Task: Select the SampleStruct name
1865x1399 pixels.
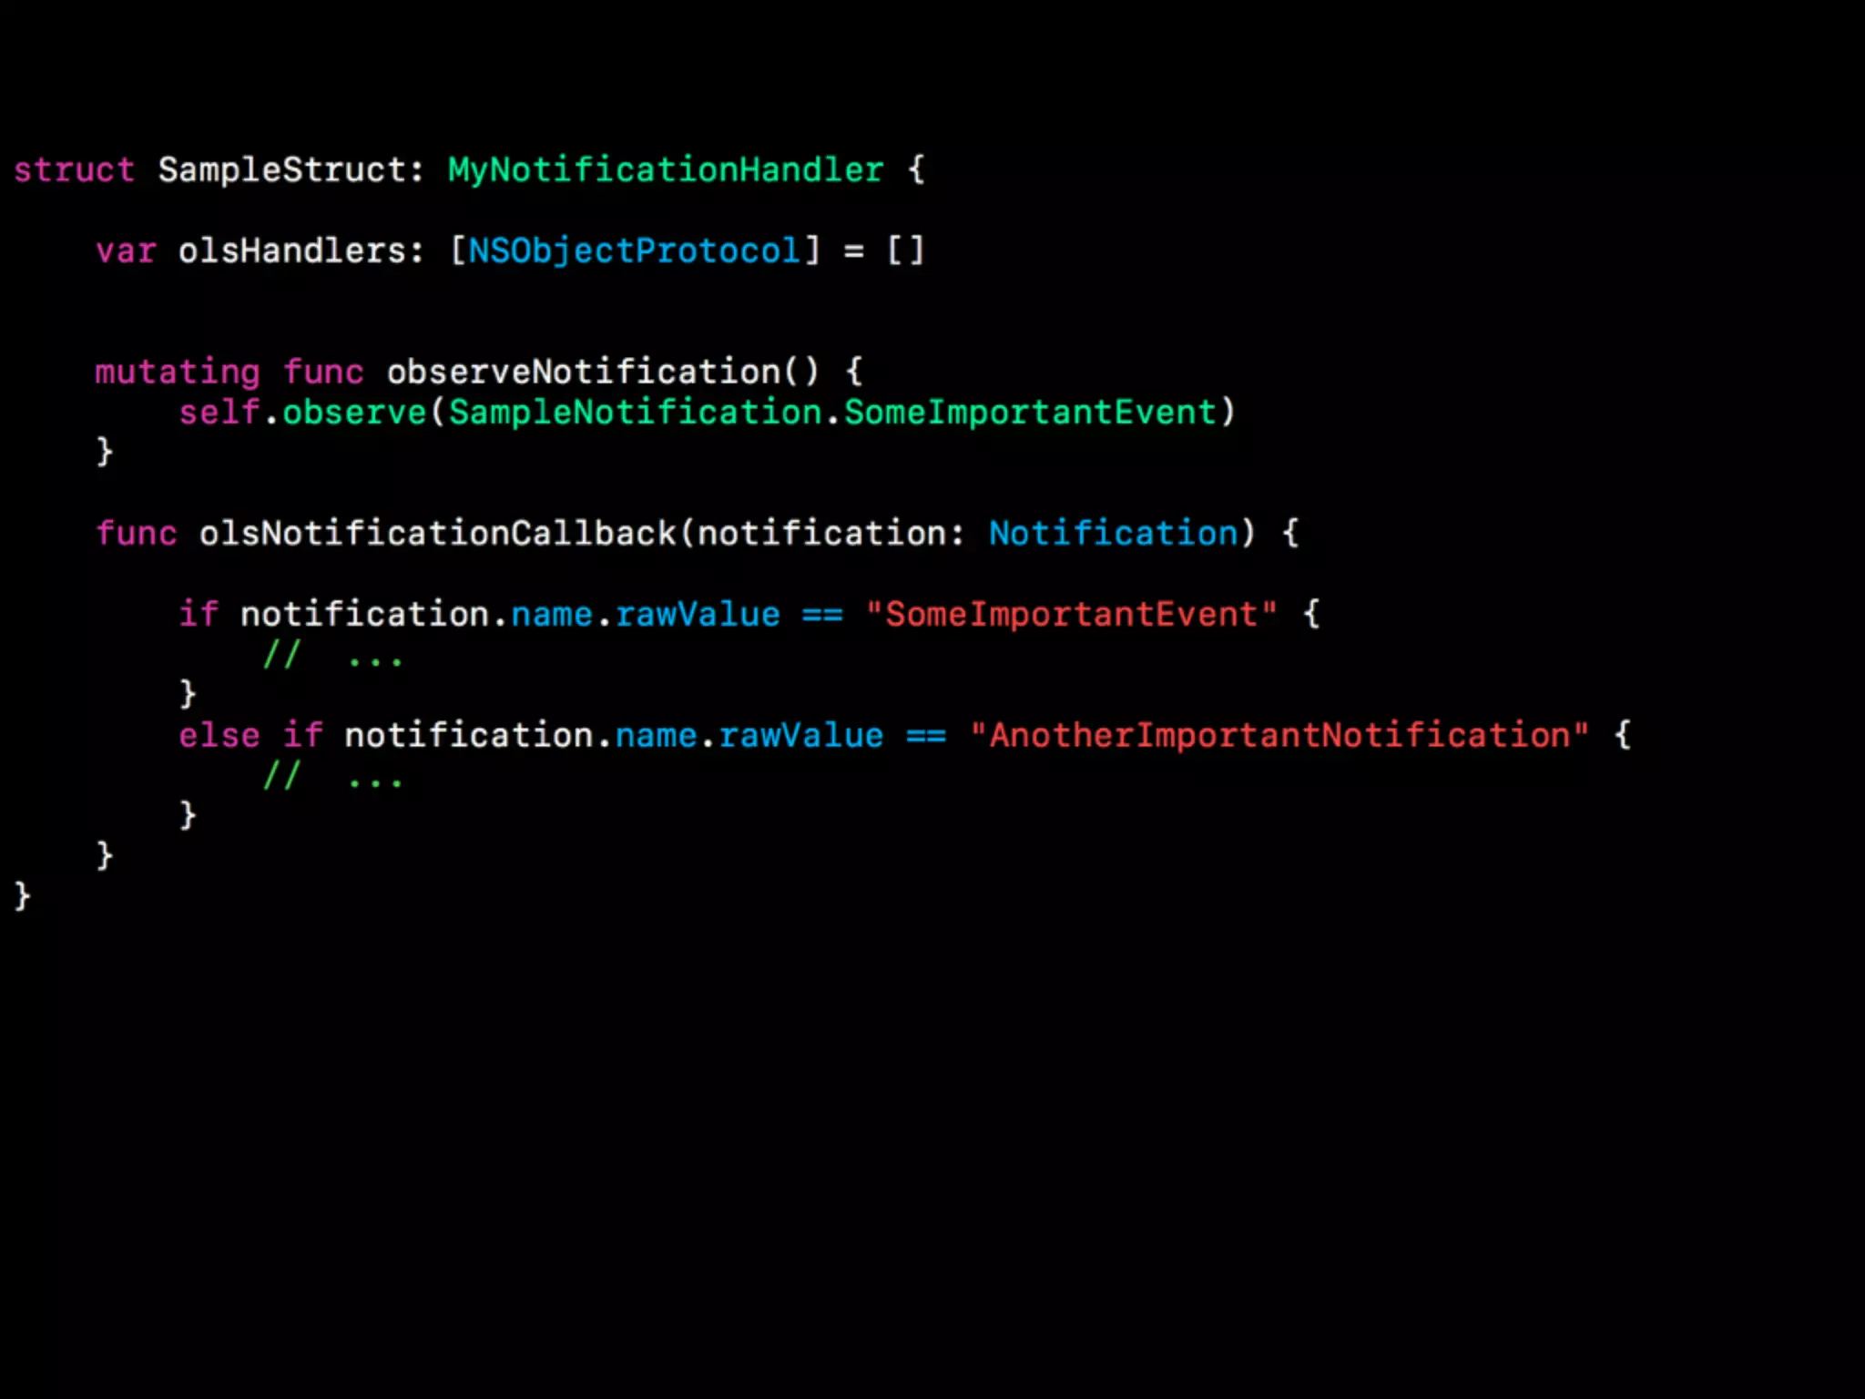Action: 281,170
